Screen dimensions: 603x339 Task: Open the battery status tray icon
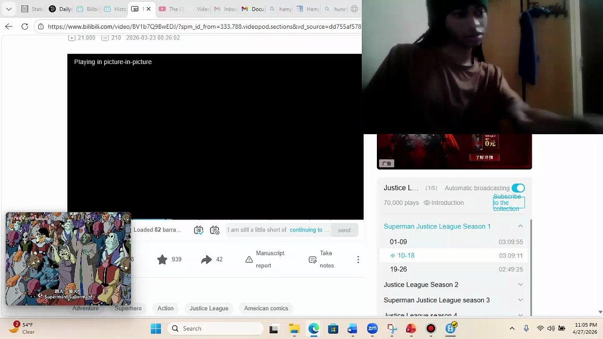(562, 329)
